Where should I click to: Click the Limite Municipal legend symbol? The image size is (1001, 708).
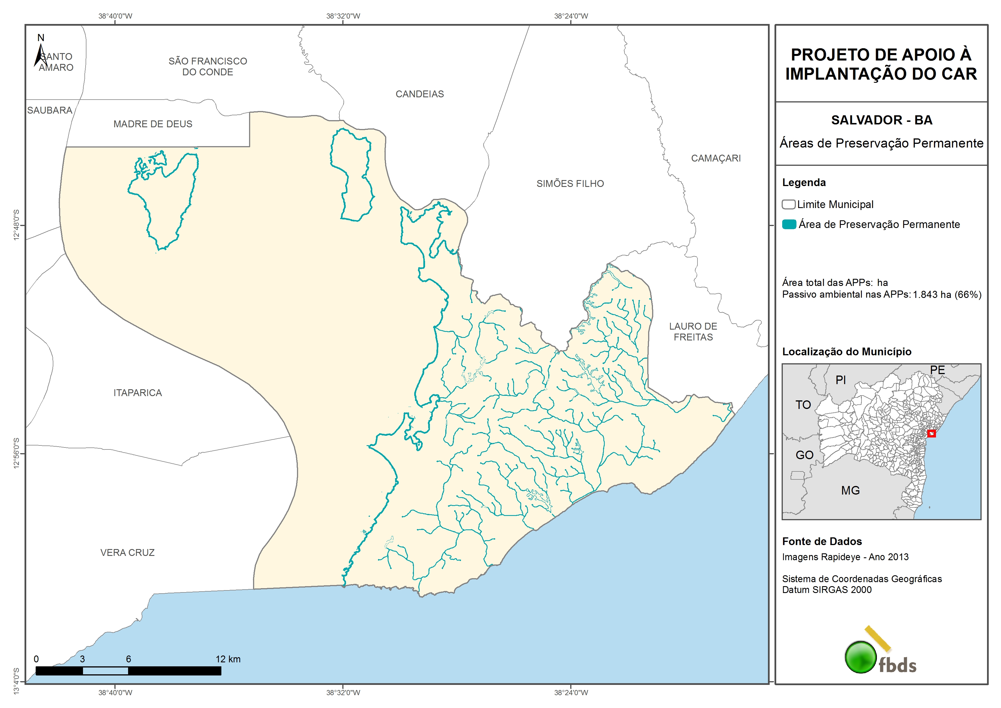click(788, 205)
